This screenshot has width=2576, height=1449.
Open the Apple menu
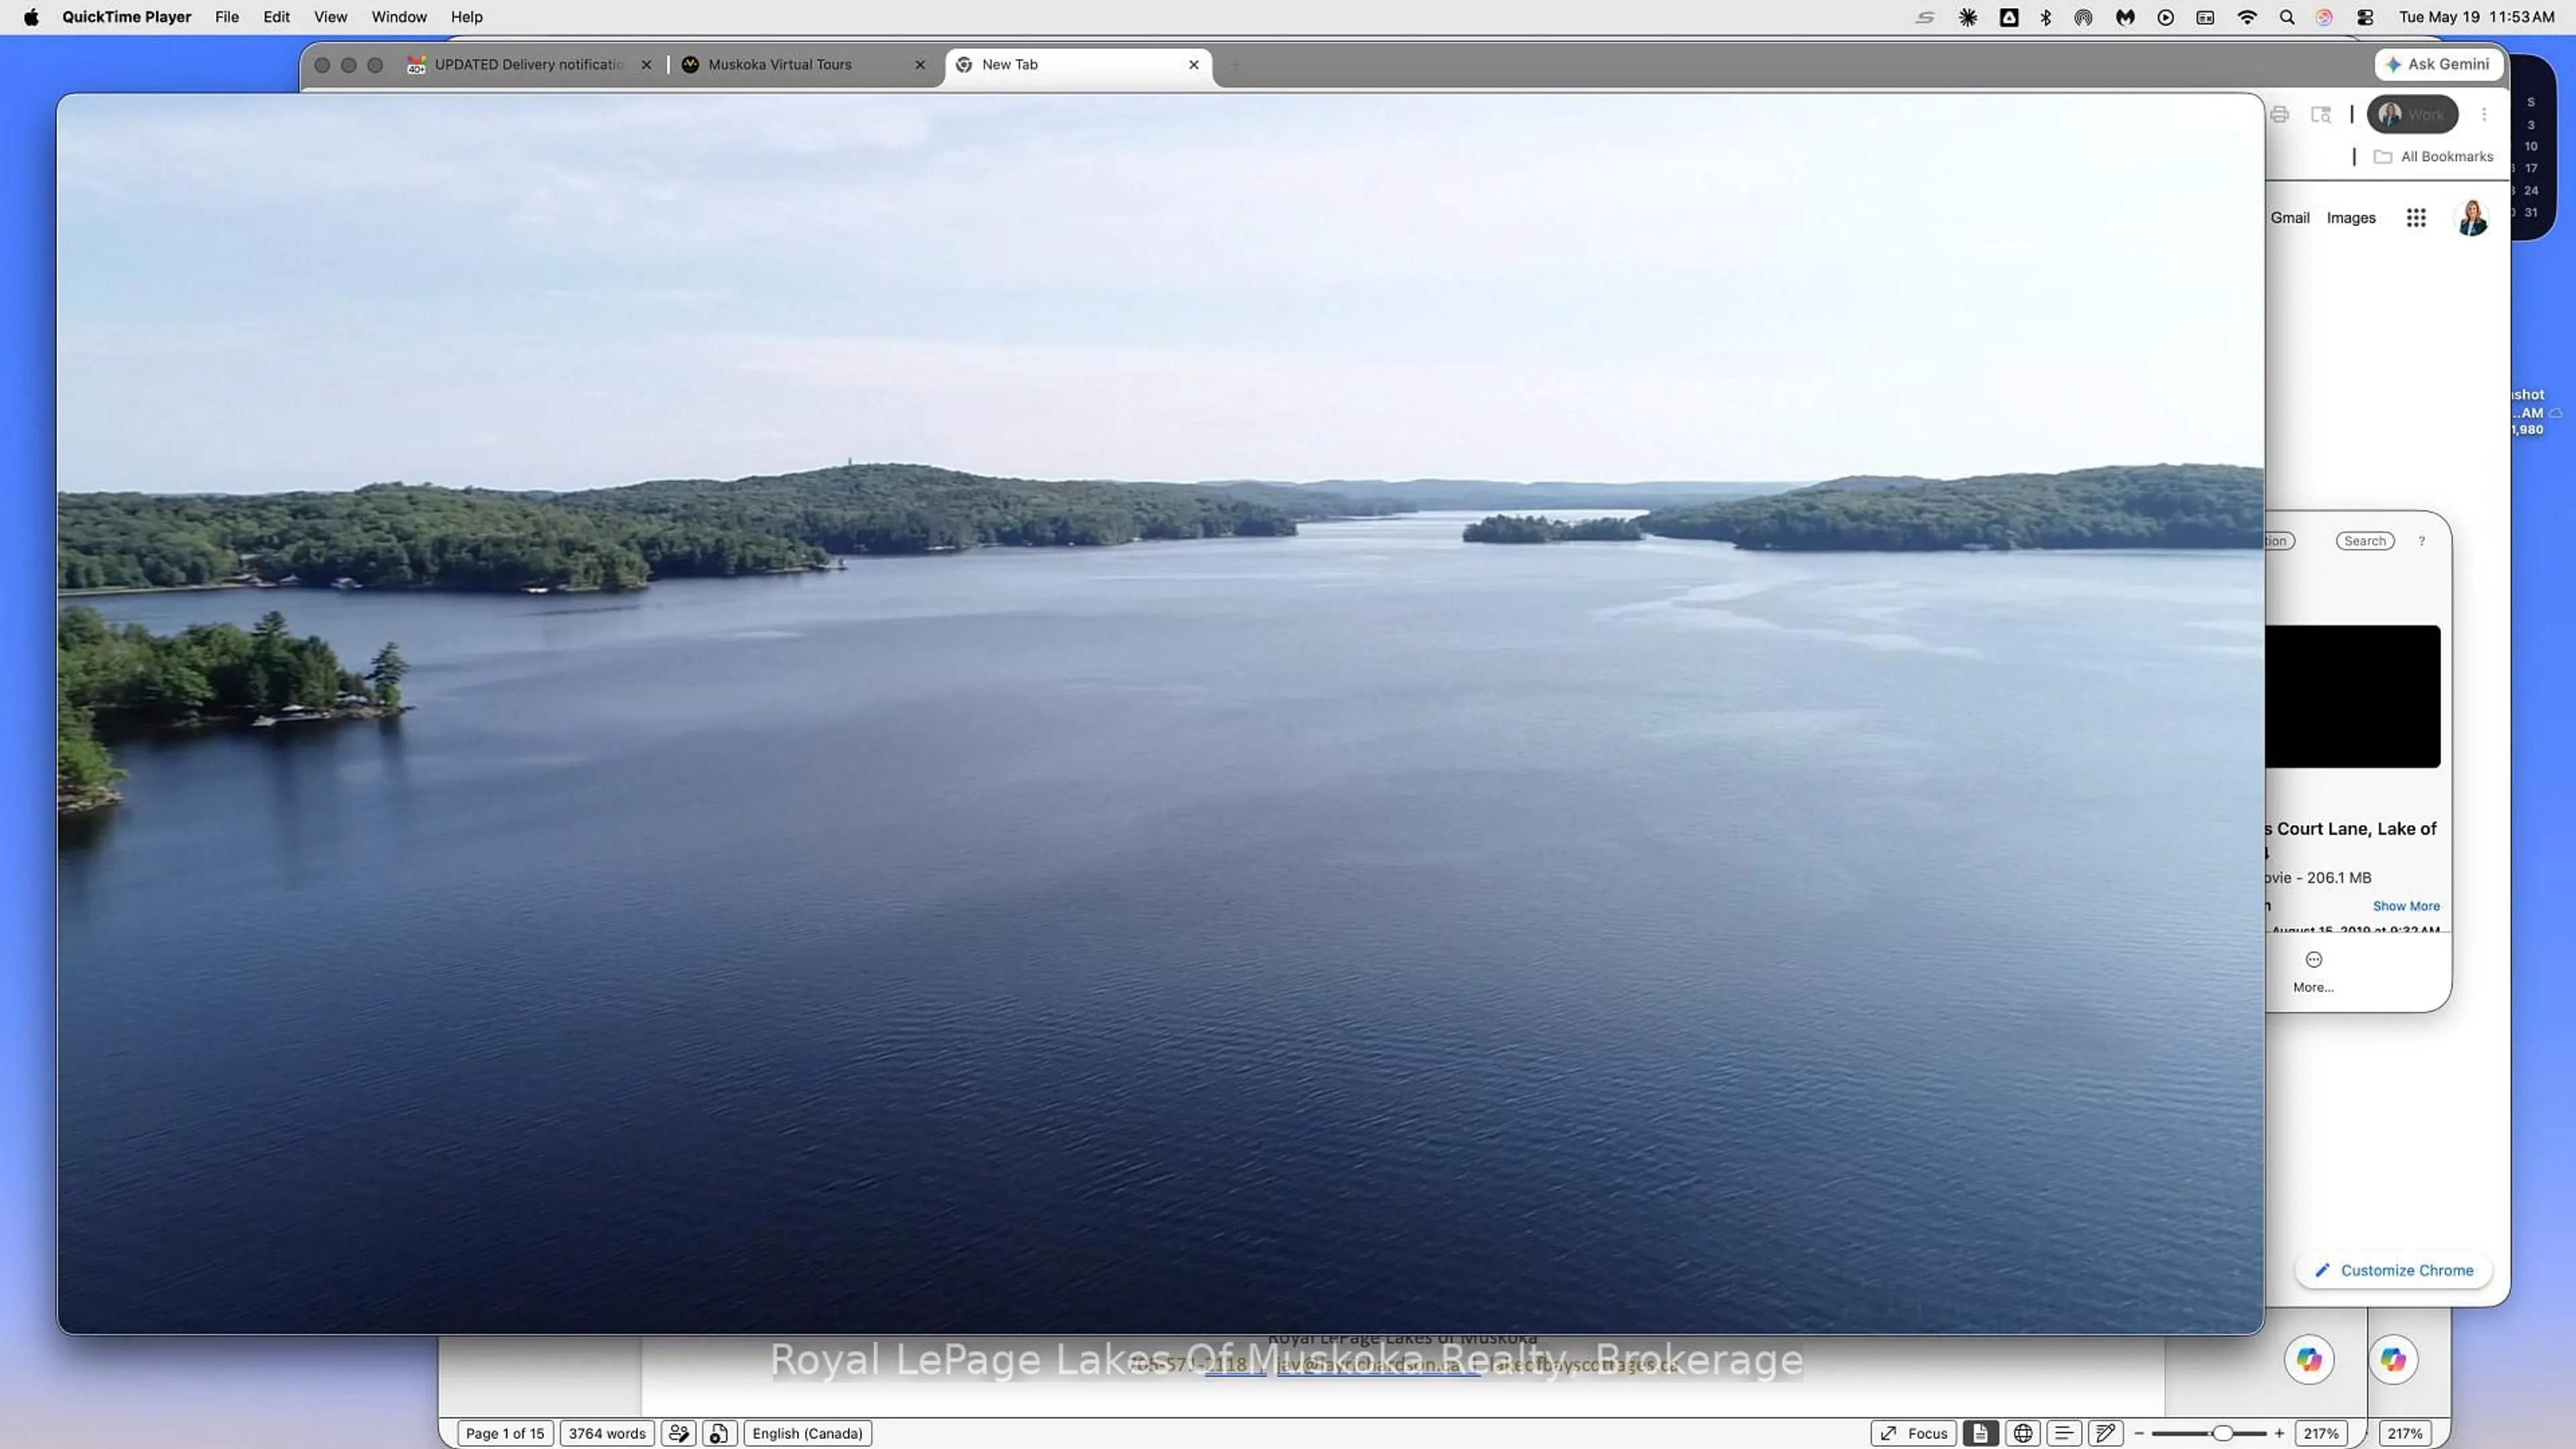click(31, 17)
